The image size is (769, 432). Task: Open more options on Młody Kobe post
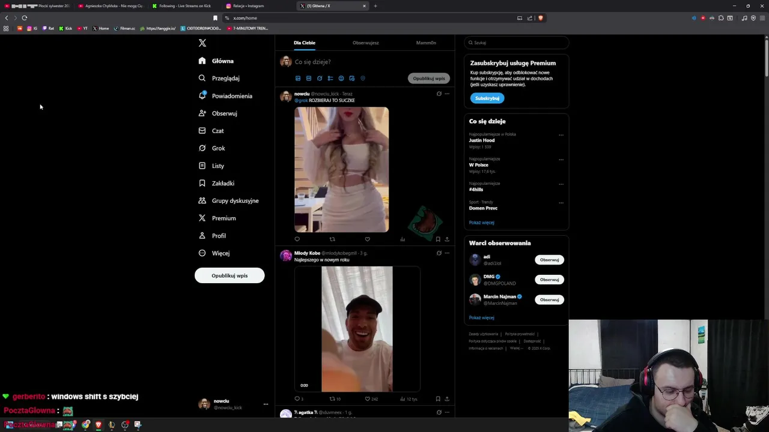pos(447,253)
